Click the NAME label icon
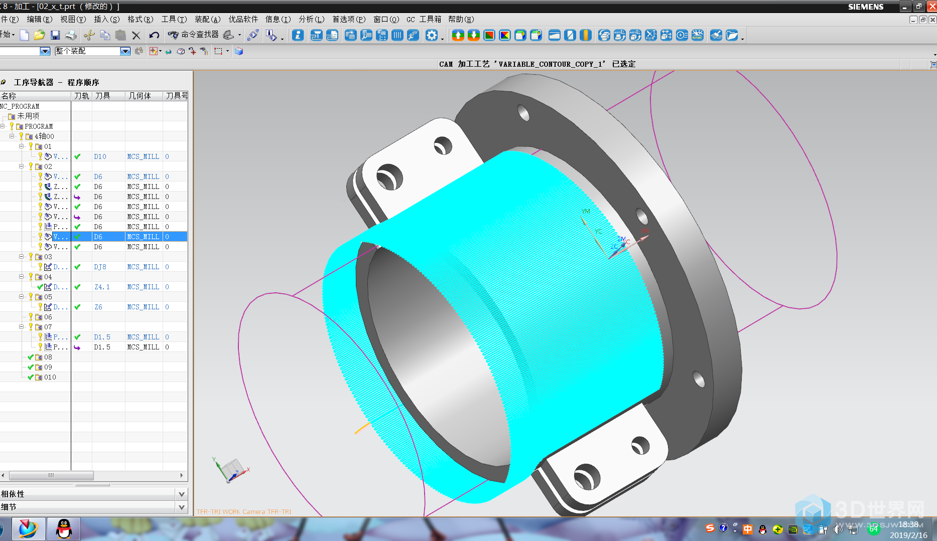This screenshot has width=937, height=541. [698, 35]
